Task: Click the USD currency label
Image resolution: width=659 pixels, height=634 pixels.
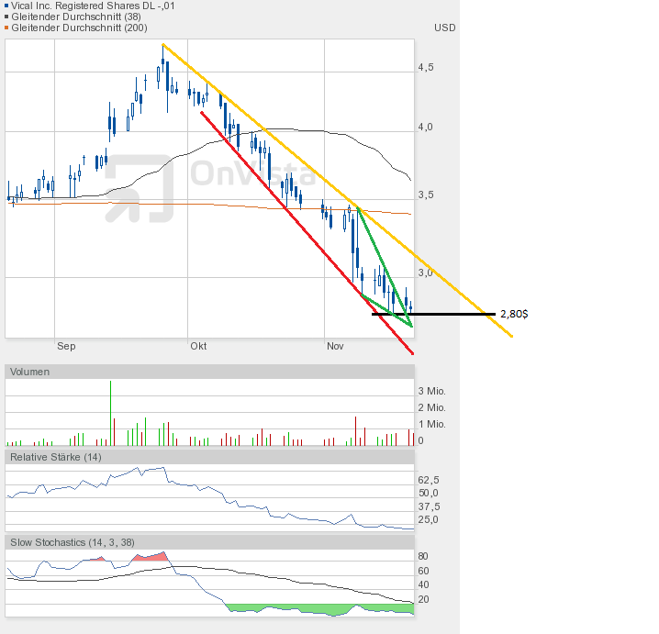Action: pos(444,28)
